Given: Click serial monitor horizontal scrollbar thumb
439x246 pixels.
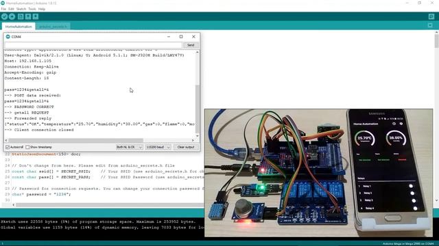Looking at the screenshot, I should point(76,140).
